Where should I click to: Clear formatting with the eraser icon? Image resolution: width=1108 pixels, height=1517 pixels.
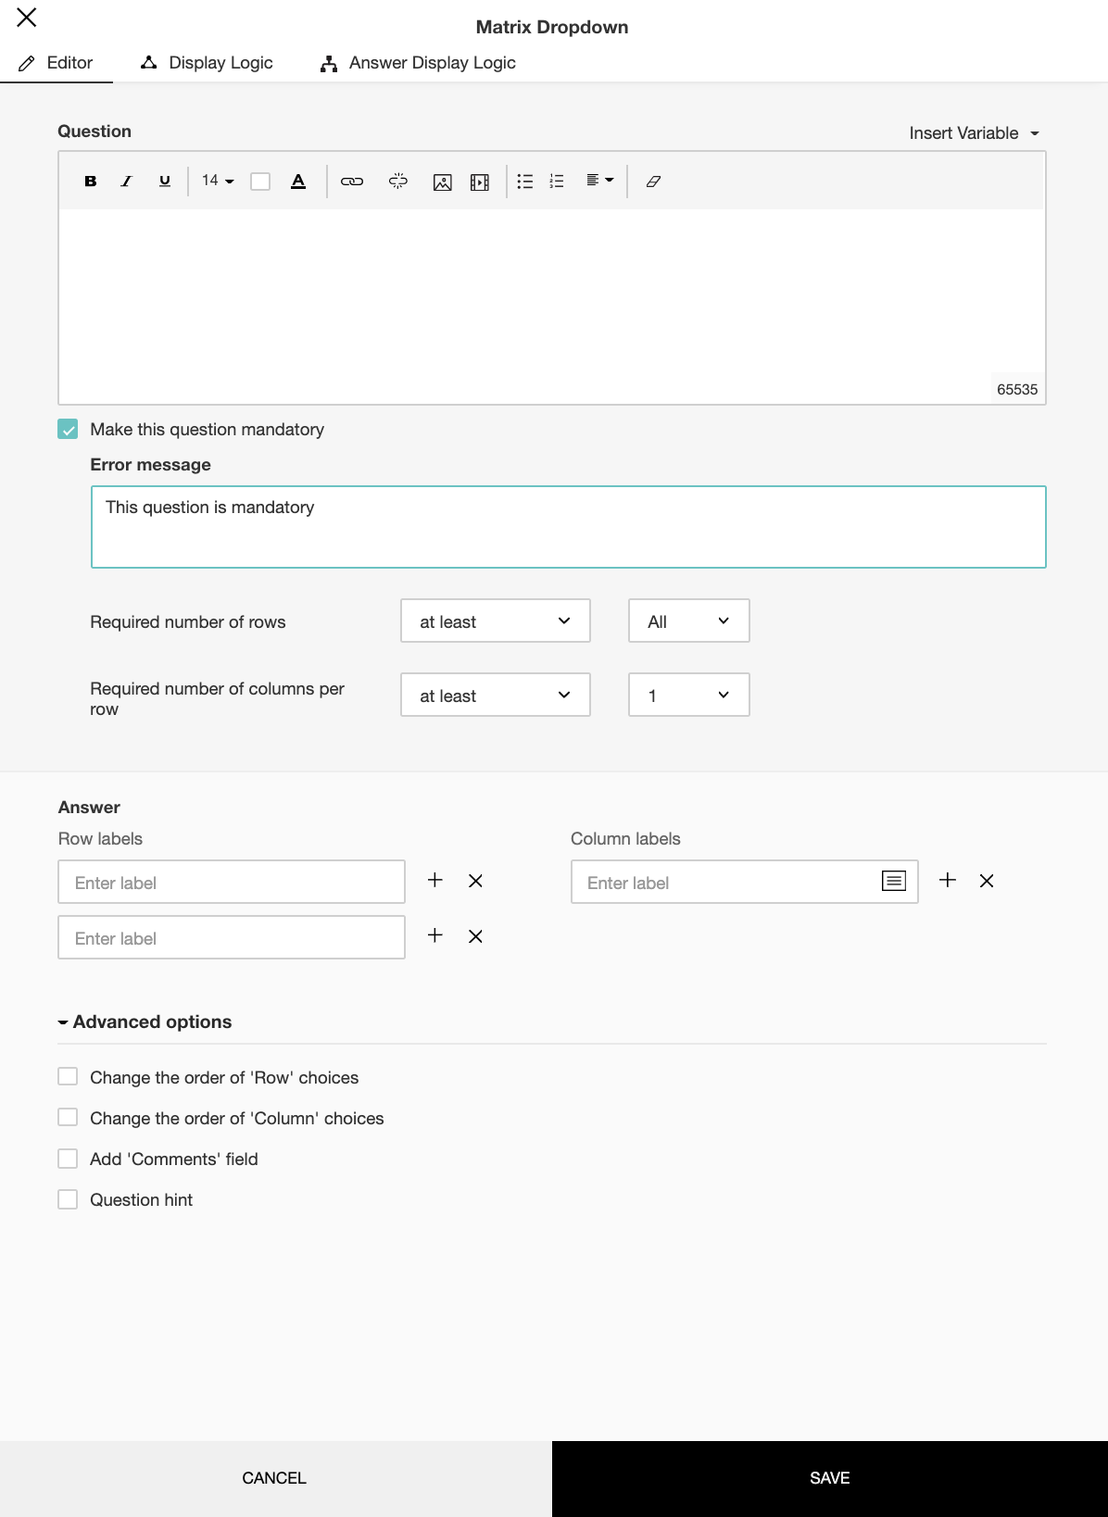tap(653, 182)
